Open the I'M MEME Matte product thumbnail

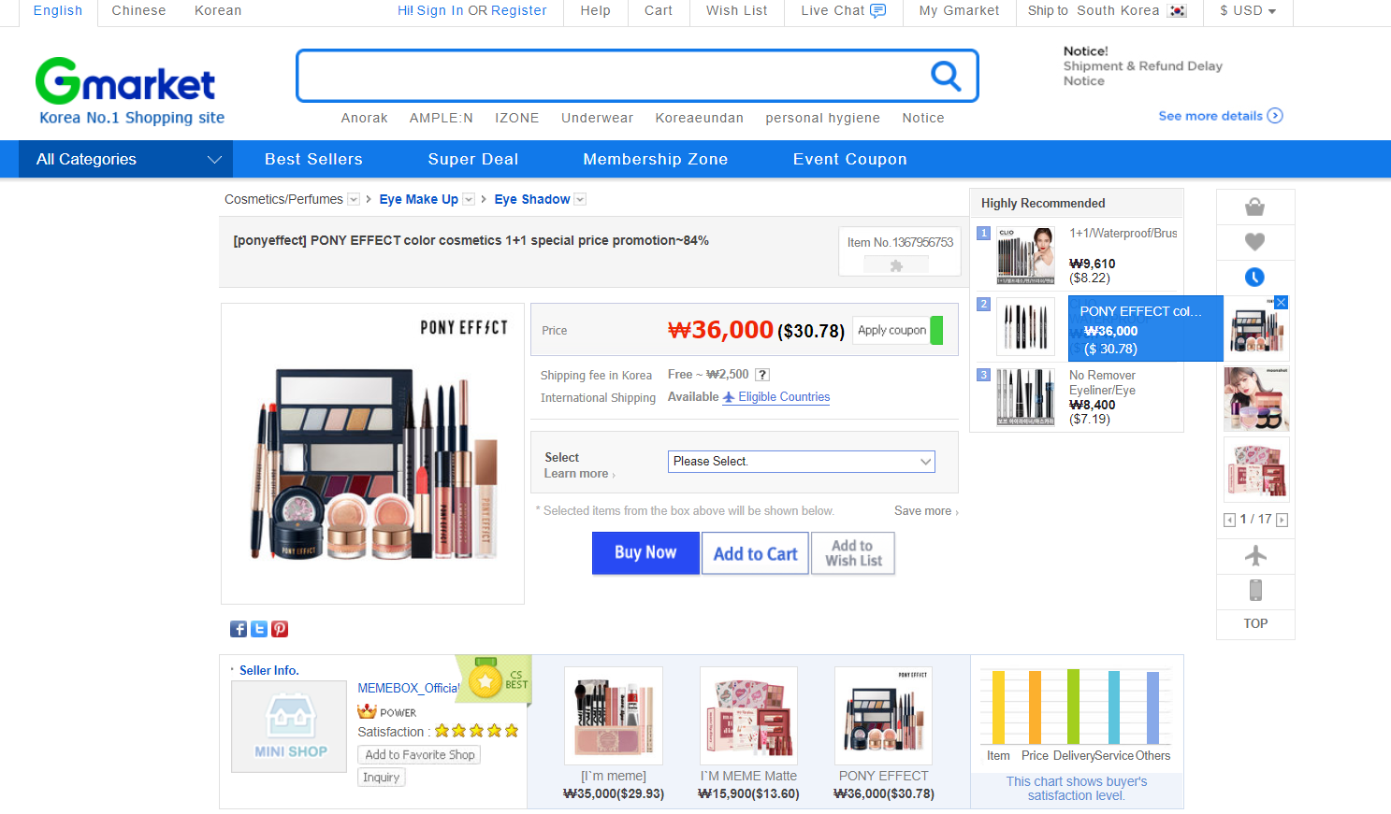pyautogui.click(x=748, y=716)
